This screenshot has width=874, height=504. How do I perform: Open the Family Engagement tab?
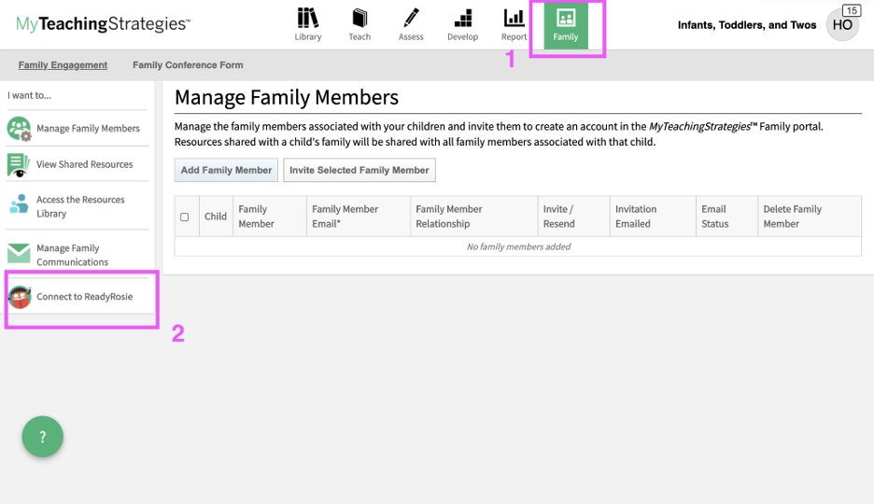[x=63, y=65]
